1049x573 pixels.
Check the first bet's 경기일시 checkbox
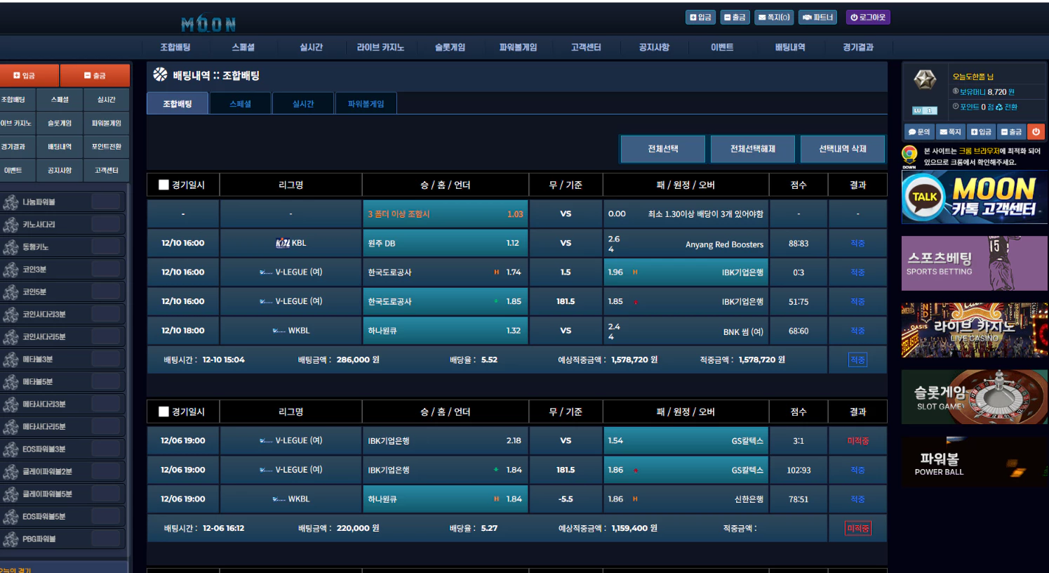tap(163, 185)
